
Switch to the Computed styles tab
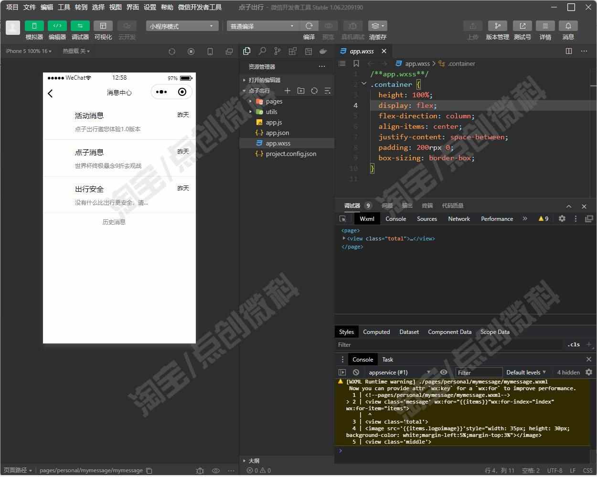(x=376, y=332)
